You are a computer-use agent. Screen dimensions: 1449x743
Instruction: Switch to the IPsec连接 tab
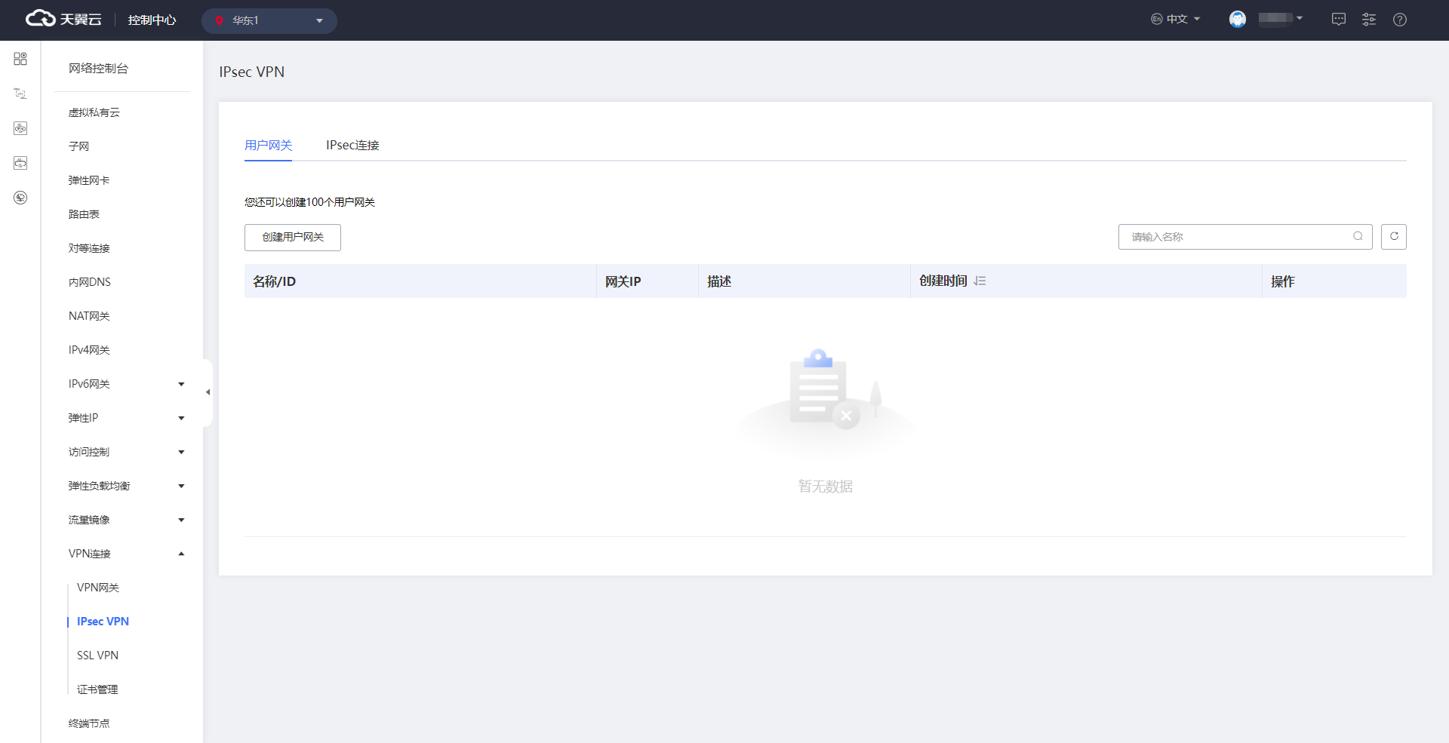352,145
